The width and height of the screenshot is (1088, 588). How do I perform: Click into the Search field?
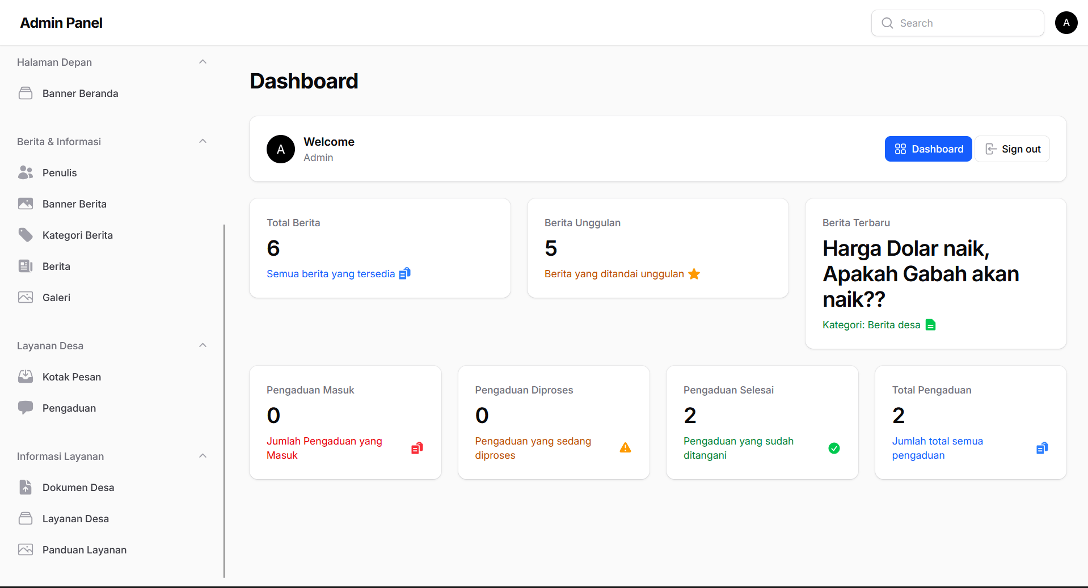958,23
